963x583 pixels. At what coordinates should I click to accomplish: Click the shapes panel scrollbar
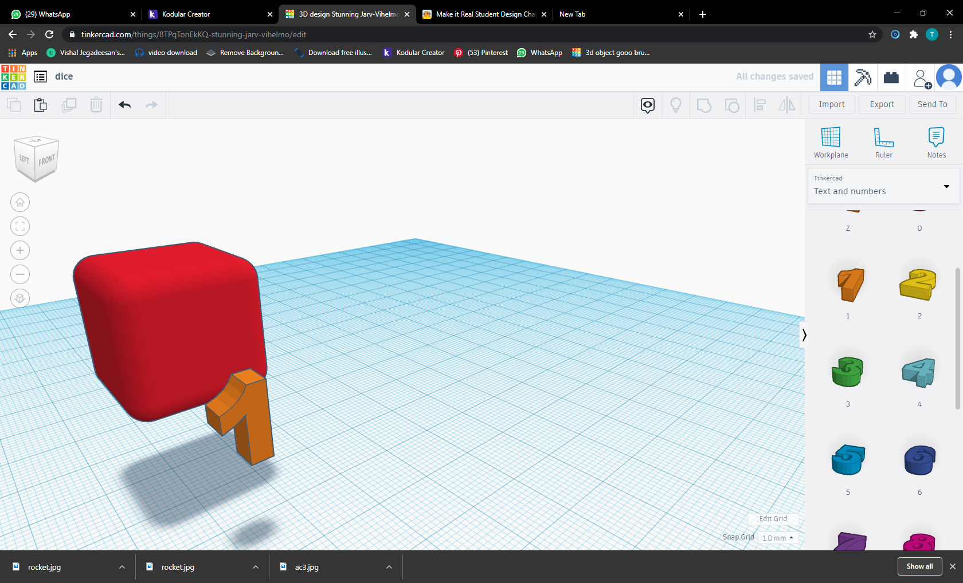coord(957,338)
